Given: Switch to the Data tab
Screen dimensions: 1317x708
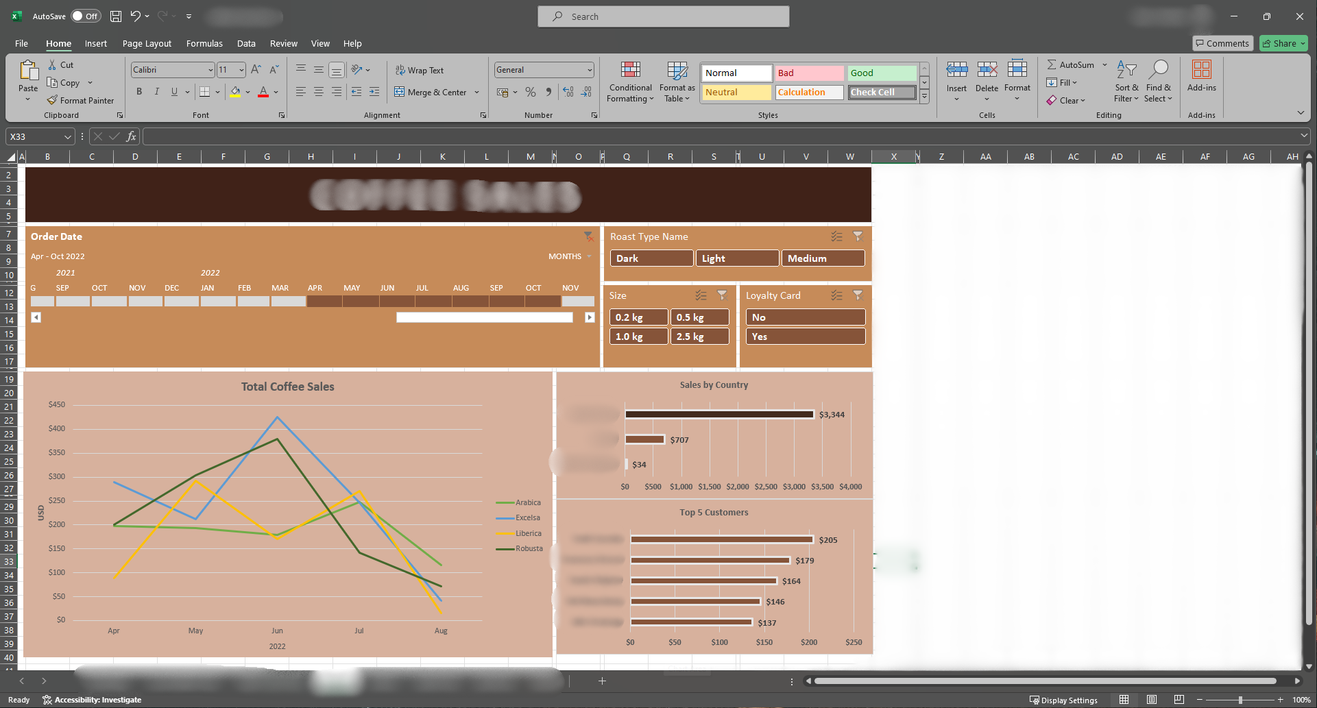Looking at the screenshot, I should pyautogui.click(x=246, y=43).
